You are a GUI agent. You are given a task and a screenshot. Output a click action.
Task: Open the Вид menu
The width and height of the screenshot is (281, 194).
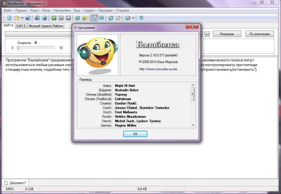click(77, 11)
